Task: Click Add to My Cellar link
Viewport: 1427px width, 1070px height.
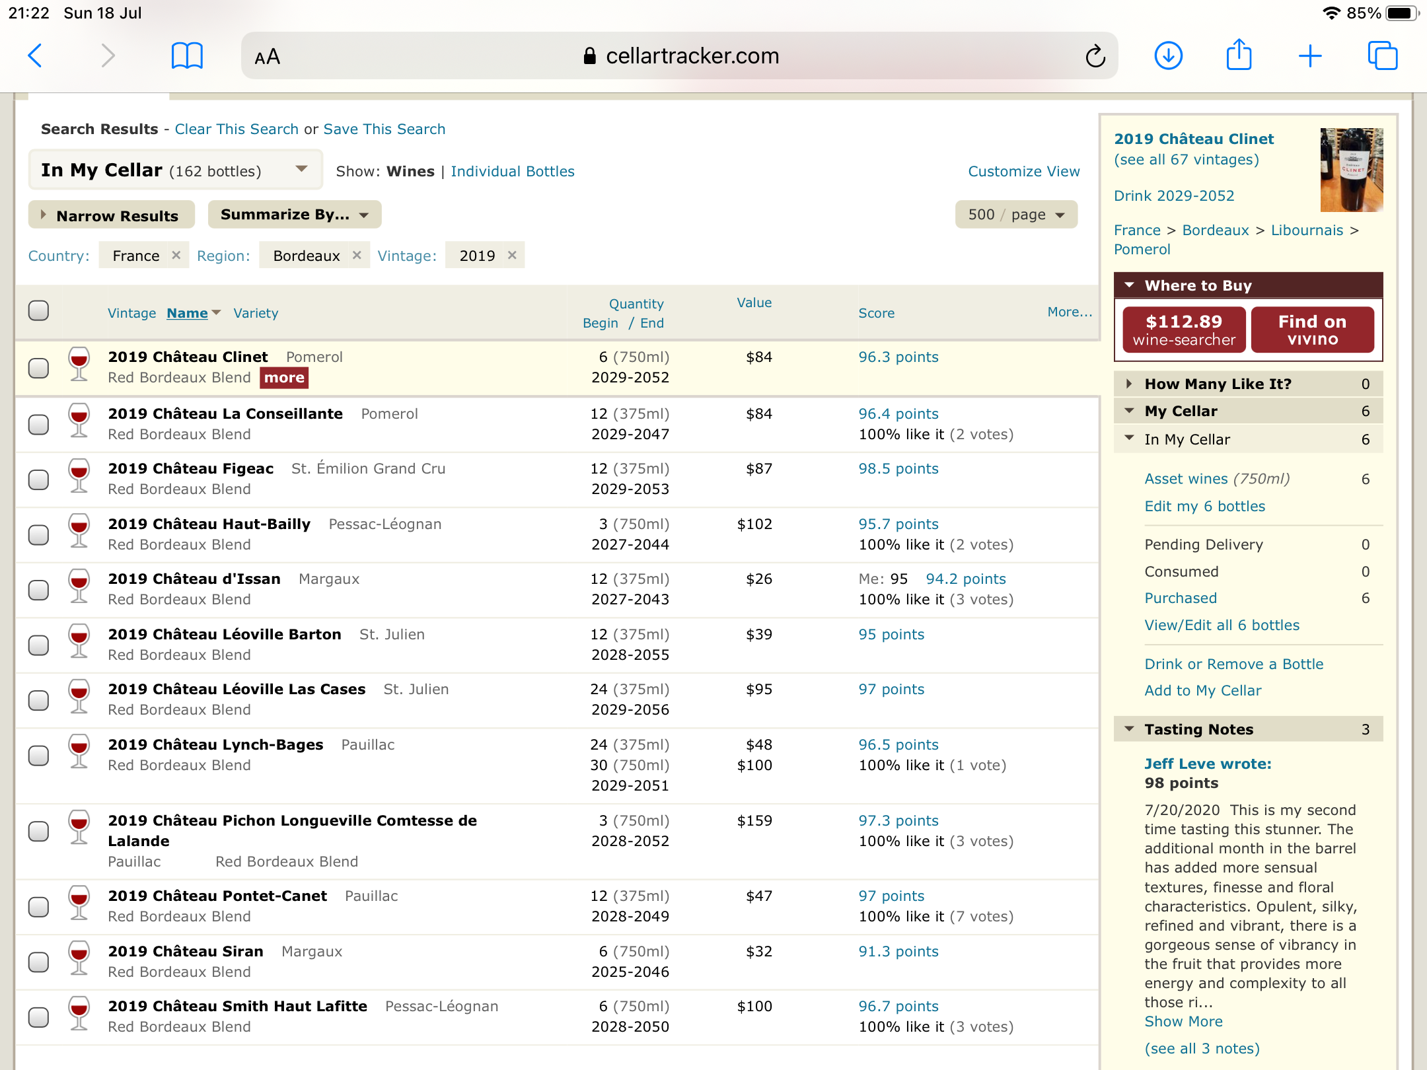Action: (1202, 690)
